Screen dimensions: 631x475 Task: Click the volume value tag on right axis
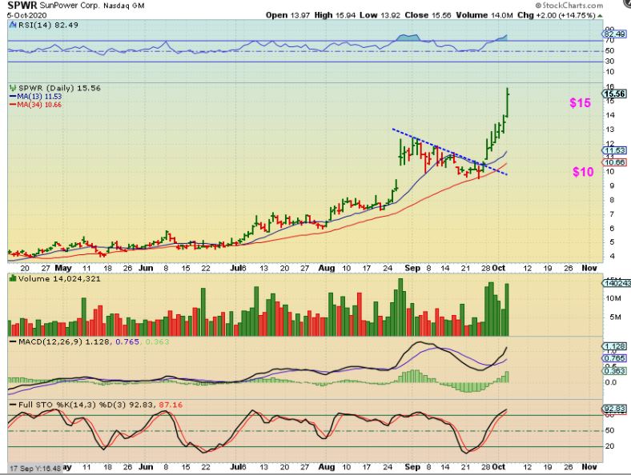pos(615,283)
